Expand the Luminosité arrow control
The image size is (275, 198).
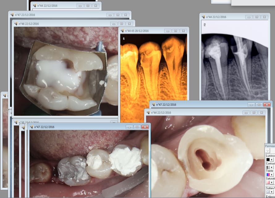[272, 159]
